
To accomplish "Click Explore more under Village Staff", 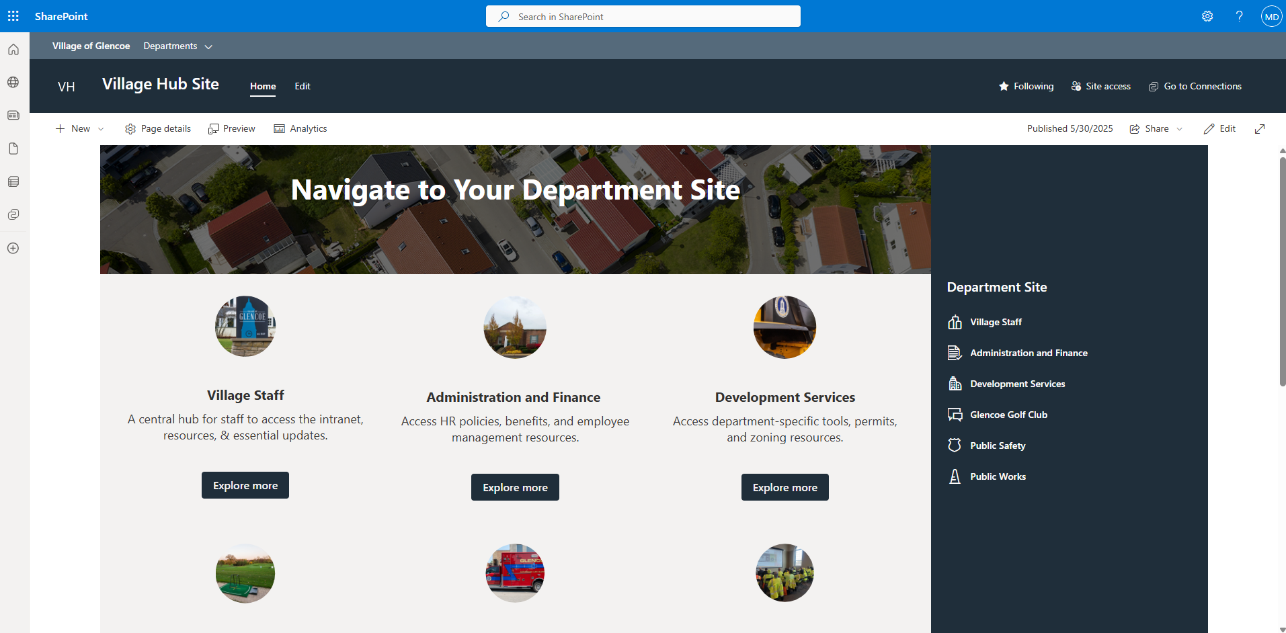I will 245,485.
